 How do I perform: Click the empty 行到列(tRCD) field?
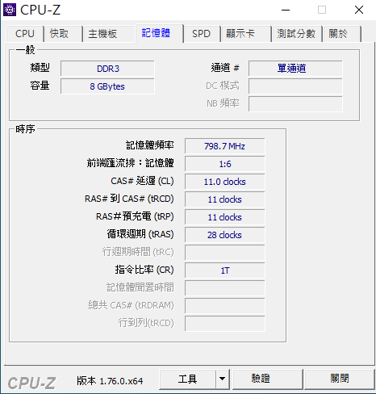[x=225, y=324]
